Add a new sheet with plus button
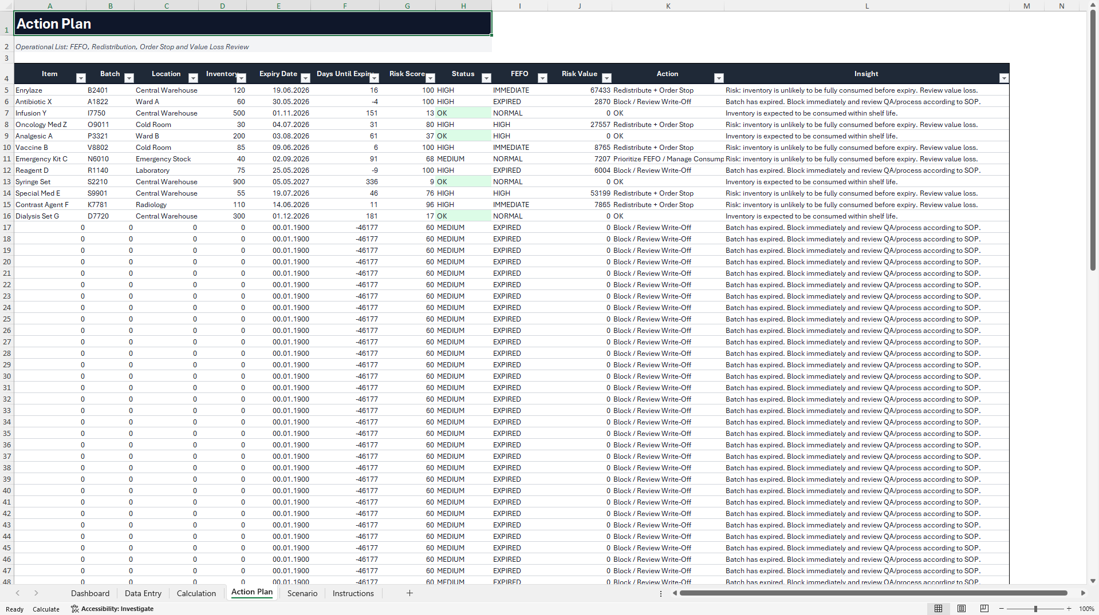This screenshot has height=615, width=1099. pos(409,593)
